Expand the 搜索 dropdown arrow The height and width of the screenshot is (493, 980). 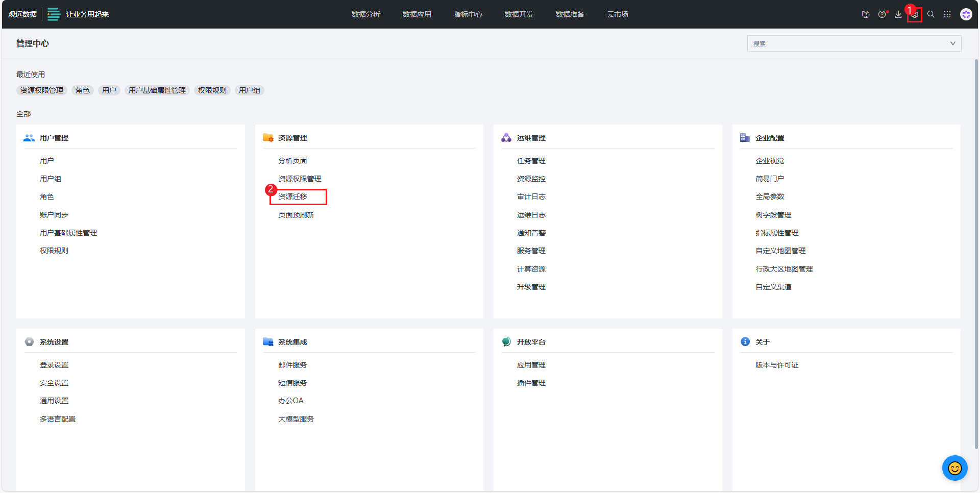pos(952,43)
